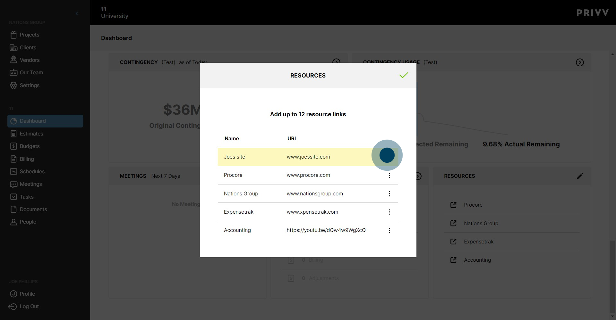Click the 11 University project title
The image size is (616, 320).
point(115,12)
